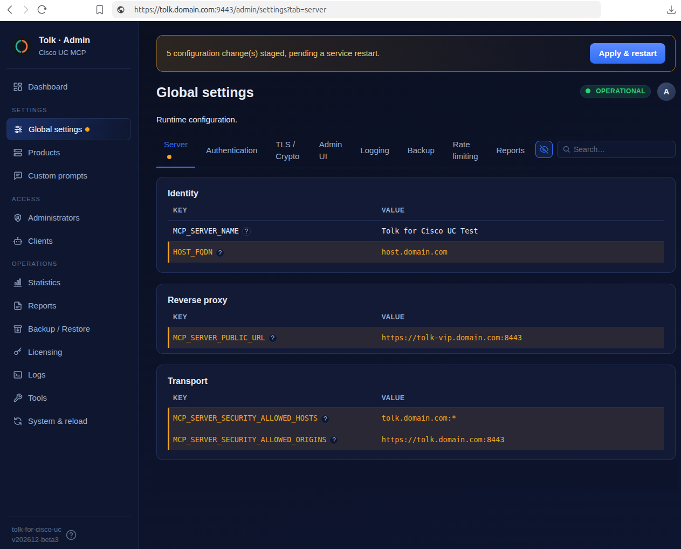Click version label v202612-beta3
Viewport: 681px width, 549px height.
tap(35, 539)
